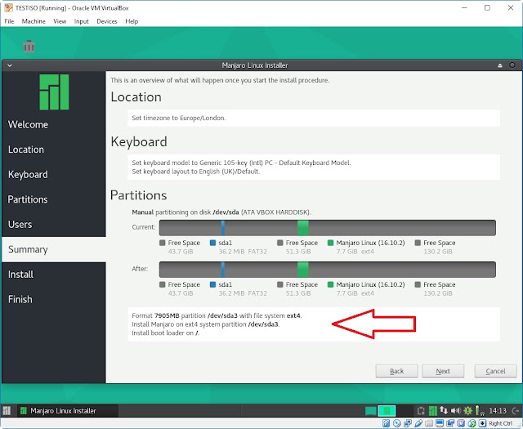Select the Finish step in sidebar
The image size is (523, 429).
click(x=54, y=300)
